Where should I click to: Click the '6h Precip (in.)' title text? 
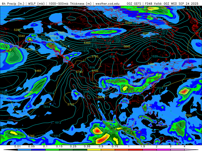13,4
